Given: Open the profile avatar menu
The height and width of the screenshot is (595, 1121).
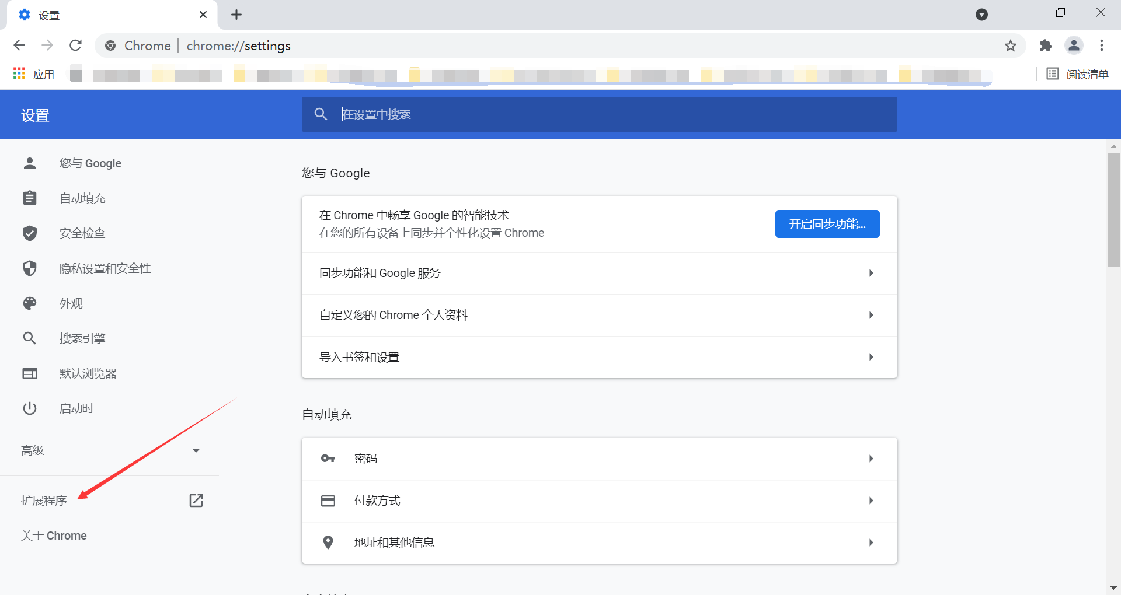Looking at the screenshot, I should click(x=1074, y=45).
